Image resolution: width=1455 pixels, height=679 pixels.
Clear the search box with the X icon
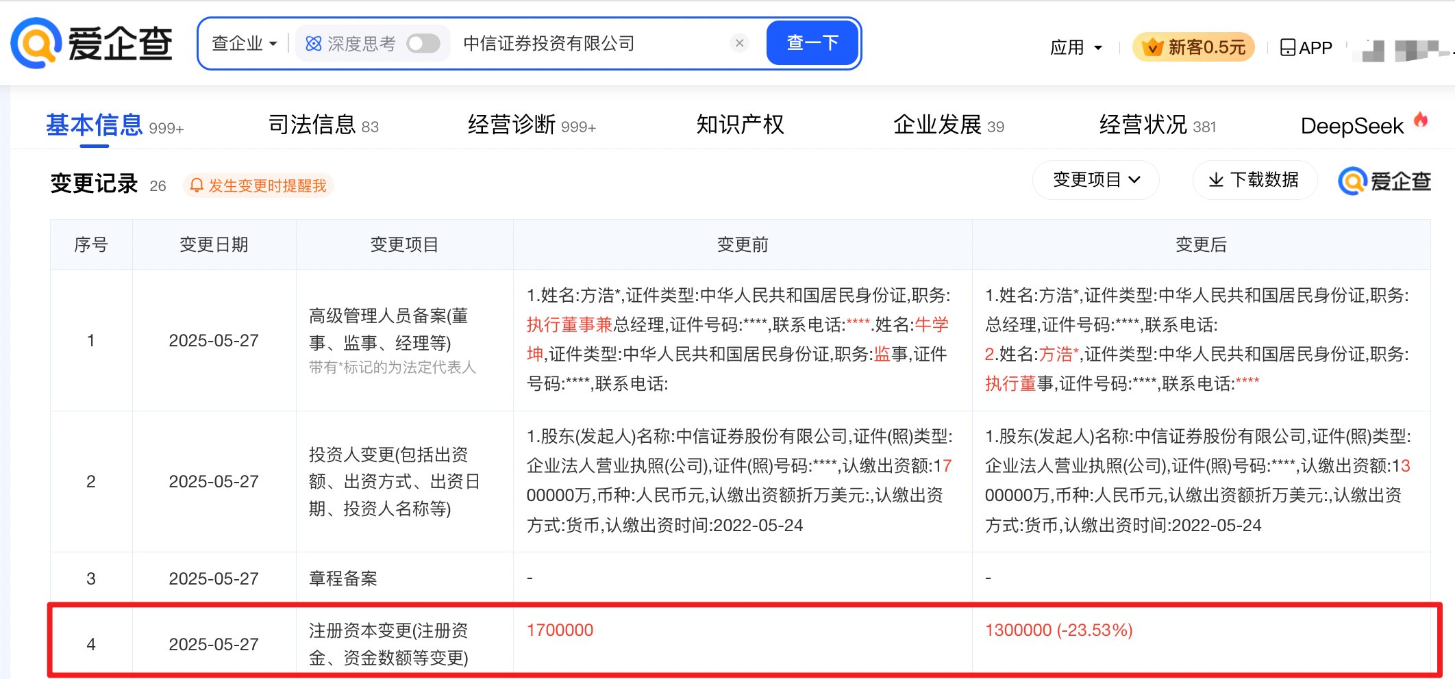(739, 42)
